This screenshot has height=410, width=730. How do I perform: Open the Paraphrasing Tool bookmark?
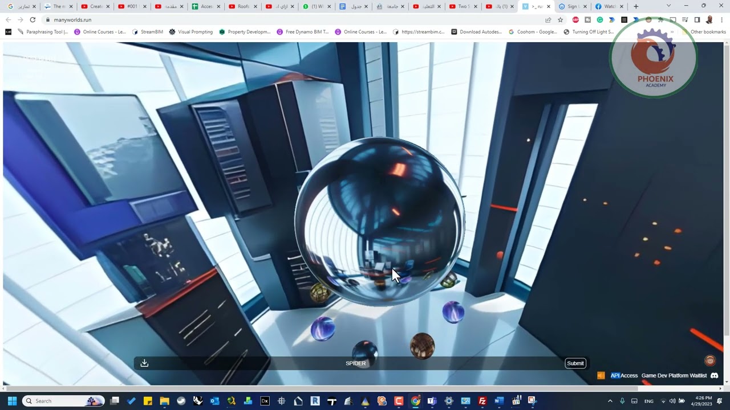[x=43, y=32]
